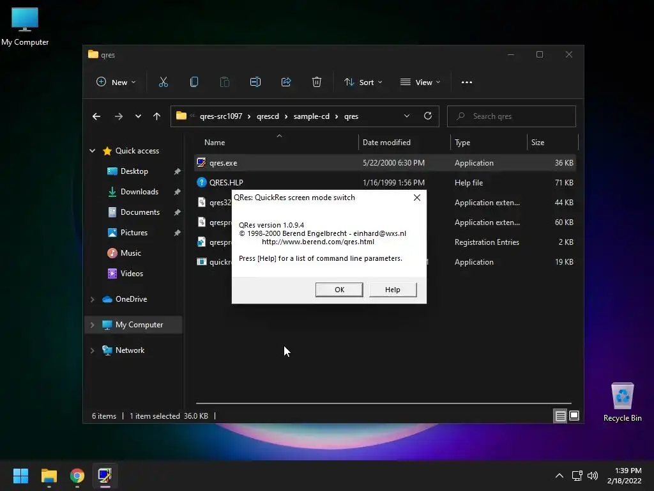Click the sample-cd breadcrumb

pyautogui.click(x=311, y=116)
